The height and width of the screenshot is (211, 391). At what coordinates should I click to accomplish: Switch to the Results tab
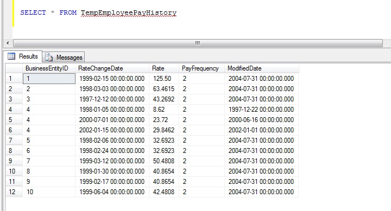click(x=23, y=56)
